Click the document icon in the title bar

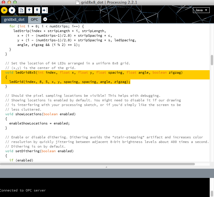click(x=78, y=2)
